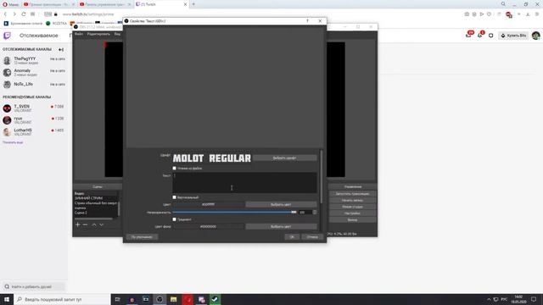The image size is (543, 305).
Task: Open T_SVEN recommended channel
Action: pyautogui.click(x=34, y=108)
